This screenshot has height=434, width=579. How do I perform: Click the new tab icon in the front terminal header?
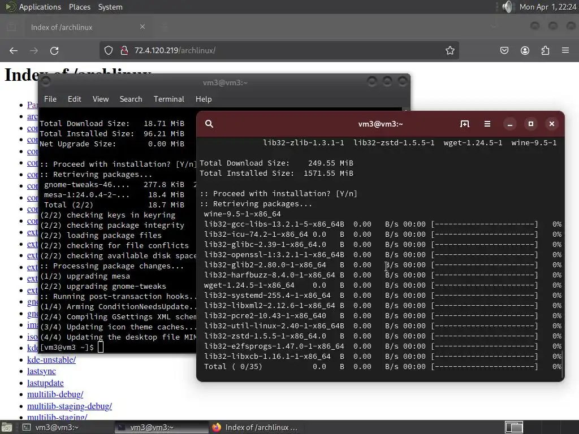465,124
